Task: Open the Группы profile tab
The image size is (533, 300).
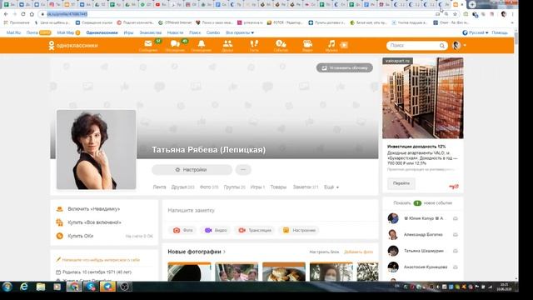Action: (234, 187)
